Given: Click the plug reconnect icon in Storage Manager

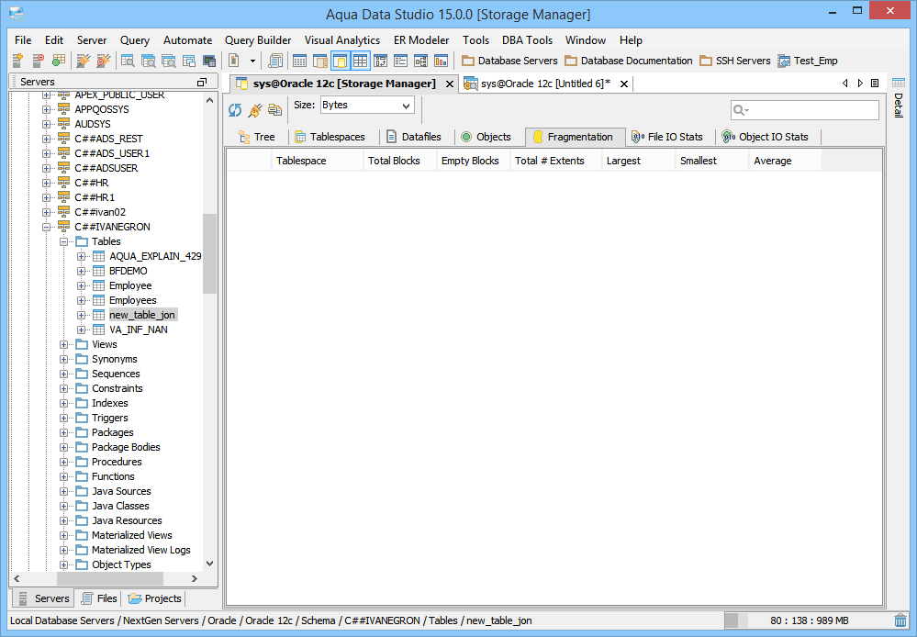Looking at the screenshot, I should point(255,109).
